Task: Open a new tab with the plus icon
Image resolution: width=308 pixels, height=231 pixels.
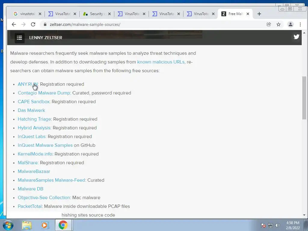Action: [x=259, y=14]
